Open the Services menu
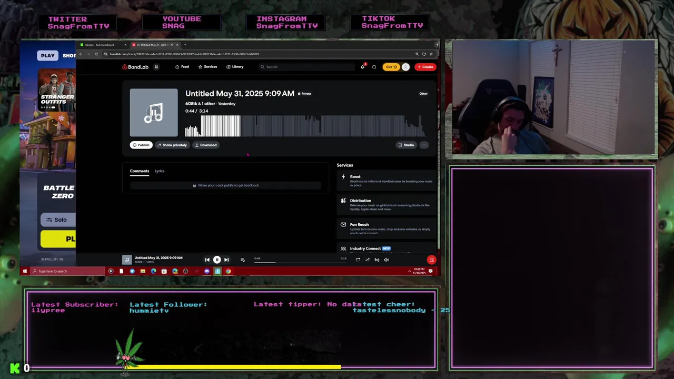 tap(207, 67)
